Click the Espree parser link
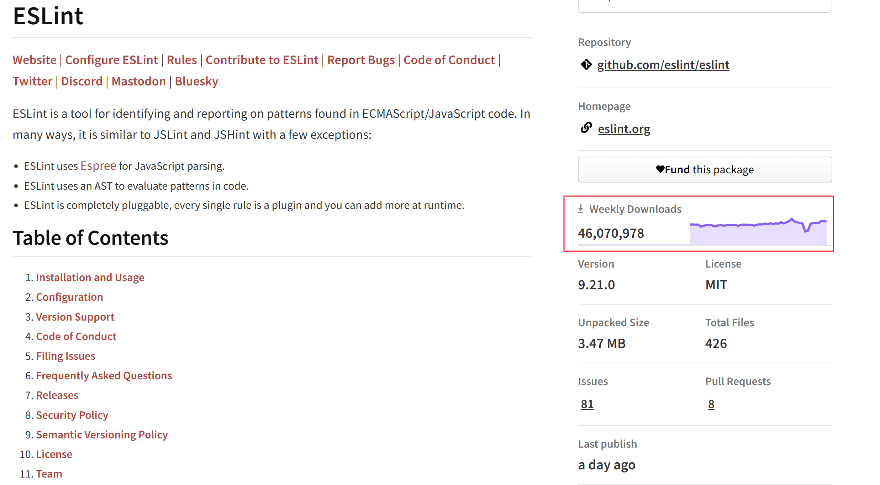The width and height of the screenshot is (880, 485). coord(98,166)
